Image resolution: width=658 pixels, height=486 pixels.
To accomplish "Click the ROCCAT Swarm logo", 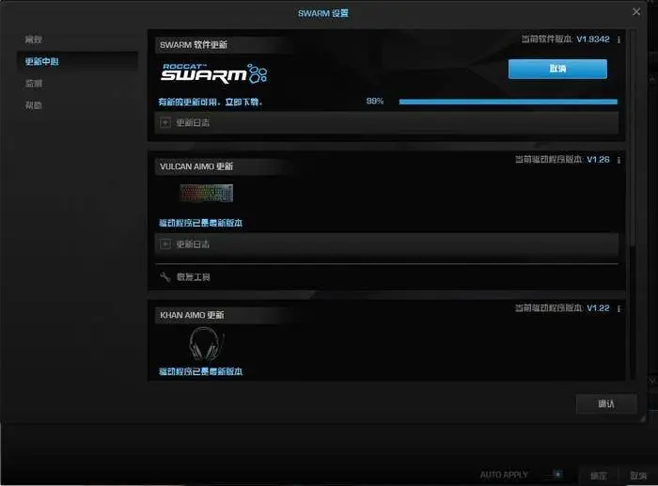I will point(214,73).
